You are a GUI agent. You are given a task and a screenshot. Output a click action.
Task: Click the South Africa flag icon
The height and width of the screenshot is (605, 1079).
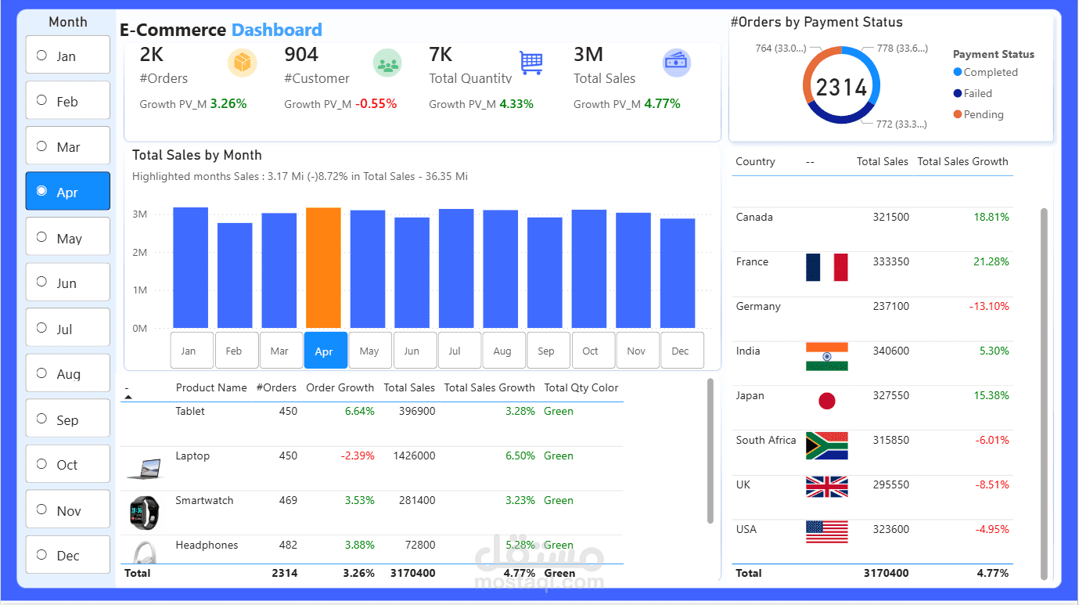(826, 445)
